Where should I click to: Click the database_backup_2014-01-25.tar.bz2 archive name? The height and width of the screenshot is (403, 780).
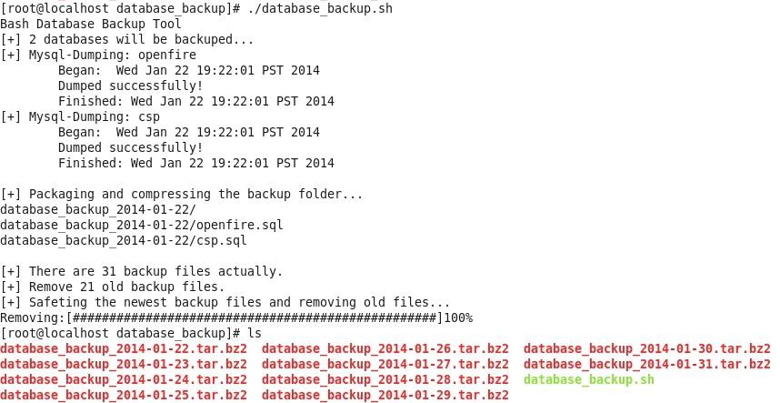pyautogui.click(x=124, y=396)
